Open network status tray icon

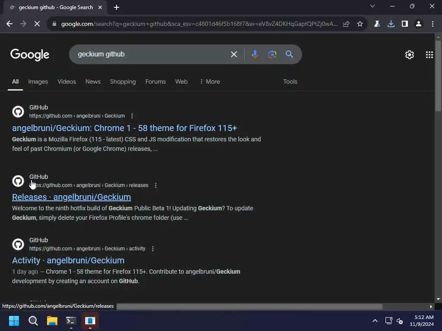[389, 321]
